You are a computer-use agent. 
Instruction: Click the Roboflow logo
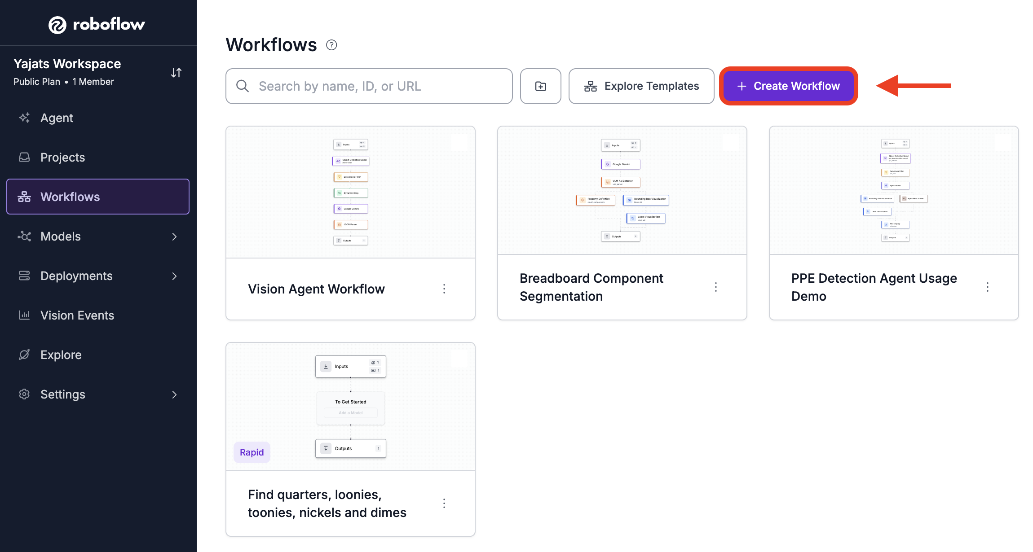[97, 24]
